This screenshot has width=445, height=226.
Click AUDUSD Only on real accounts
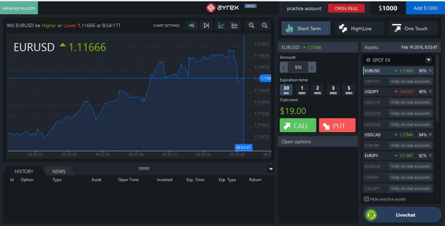(410, 113)
